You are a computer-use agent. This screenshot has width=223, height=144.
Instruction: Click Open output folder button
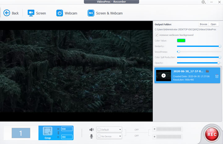click(x=213, y=24)
